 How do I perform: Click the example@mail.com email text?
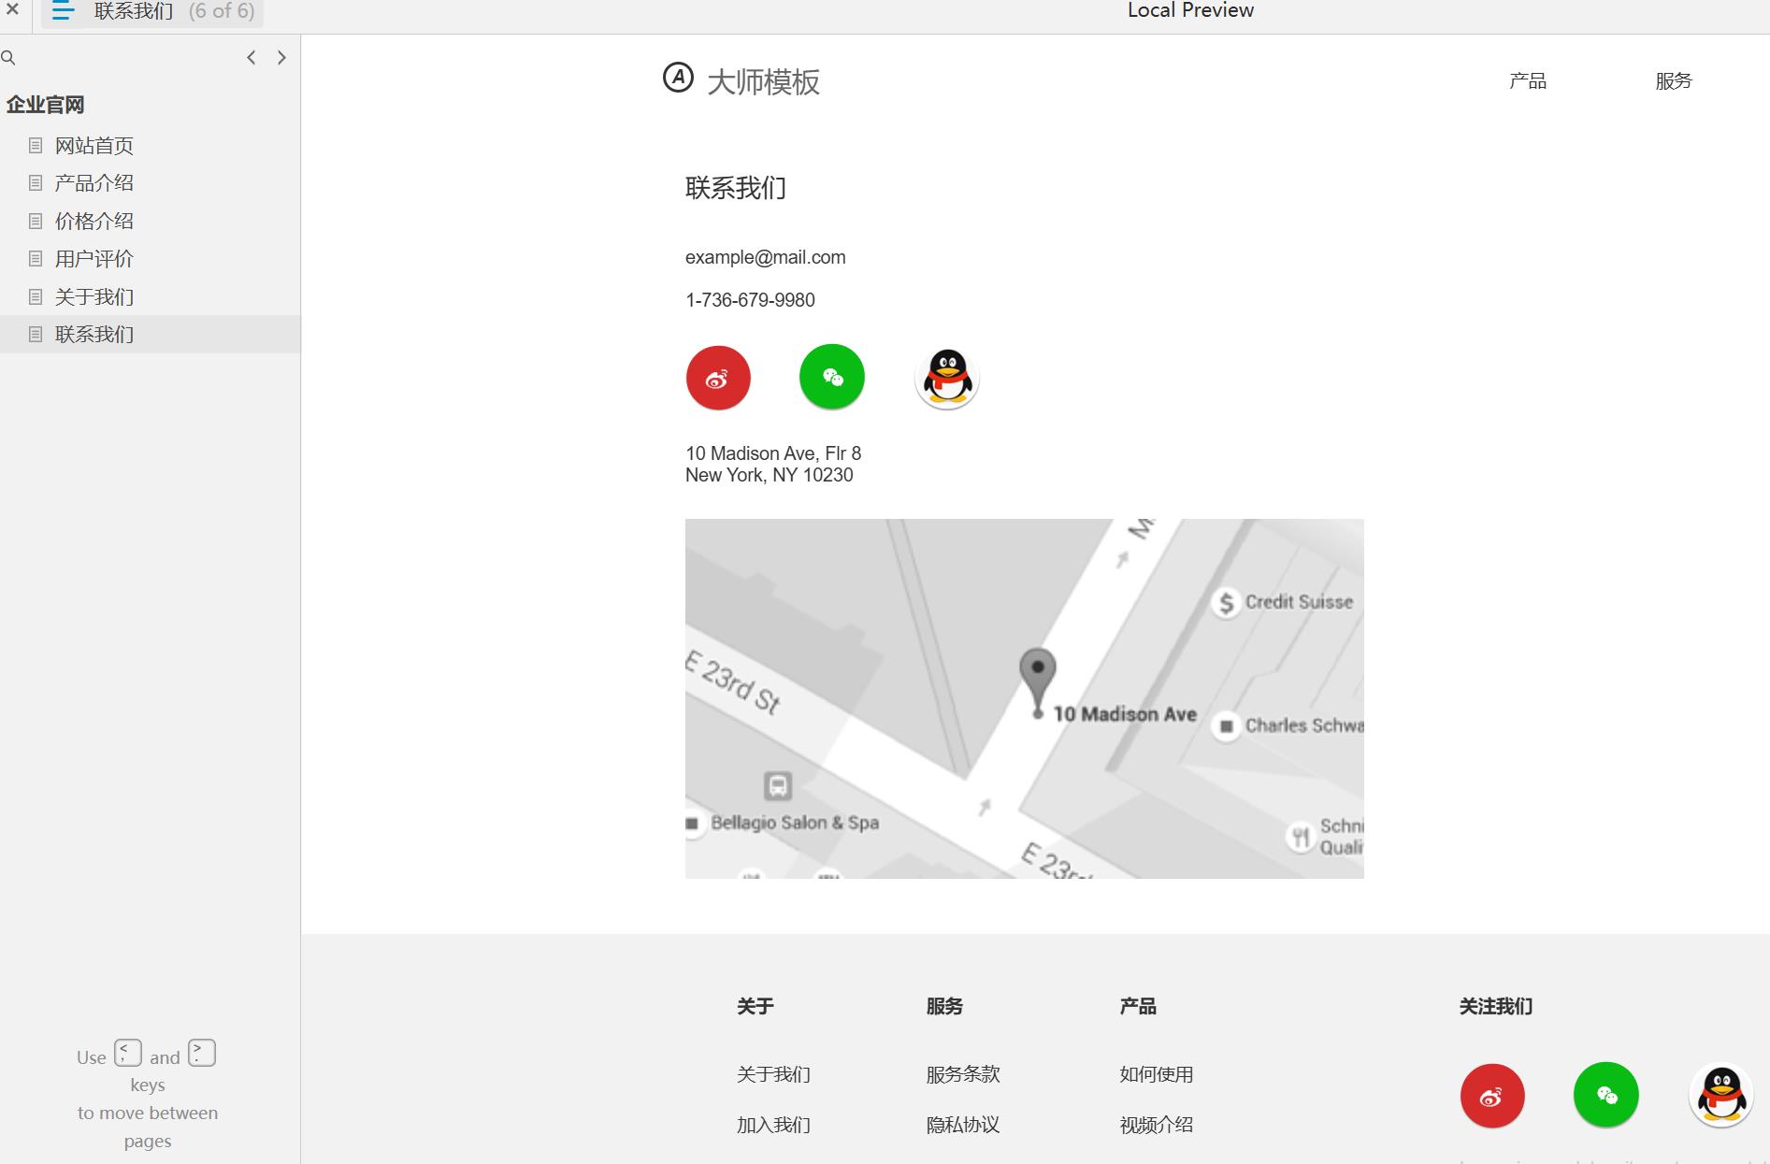click(765, 257)
